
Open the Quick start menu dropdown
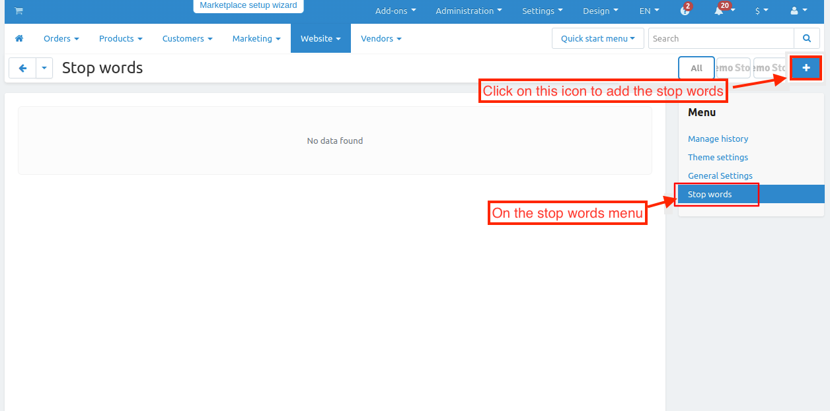click(597, 38)
